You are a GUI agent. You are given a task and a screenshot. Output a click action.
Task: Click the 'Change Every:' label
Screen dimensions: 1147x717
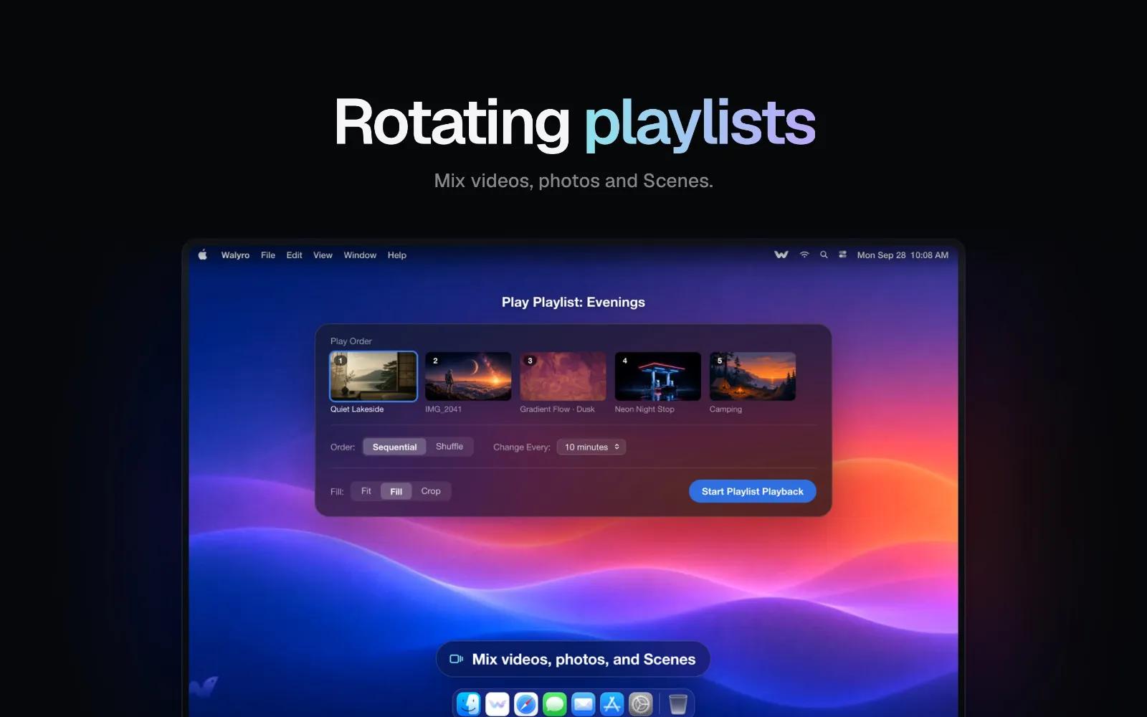[522, 447]
